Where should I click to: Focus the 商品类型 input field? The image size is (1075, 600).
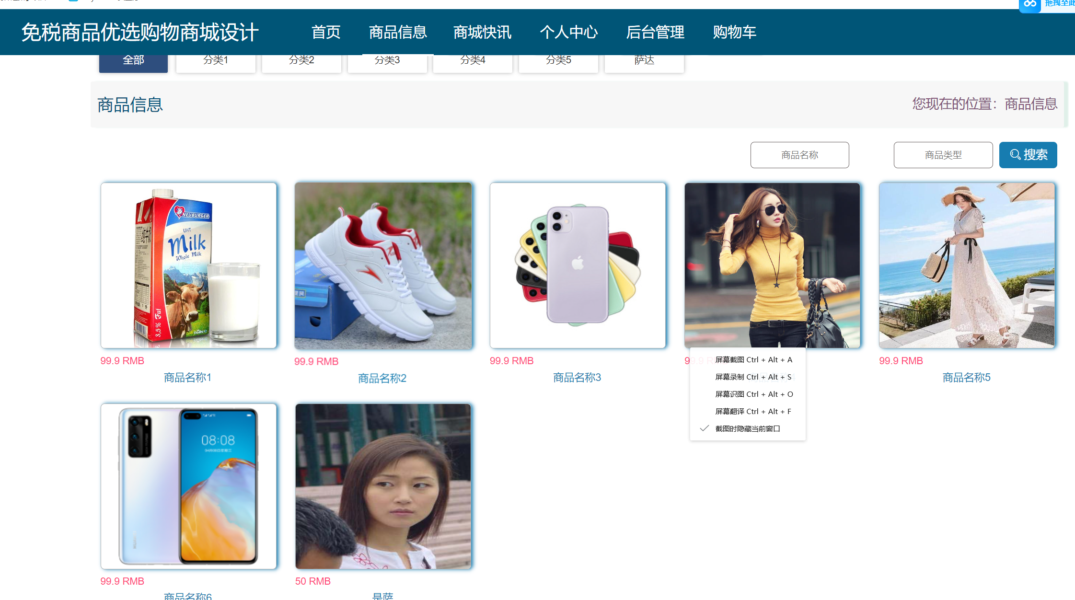[x=943, y=155]
